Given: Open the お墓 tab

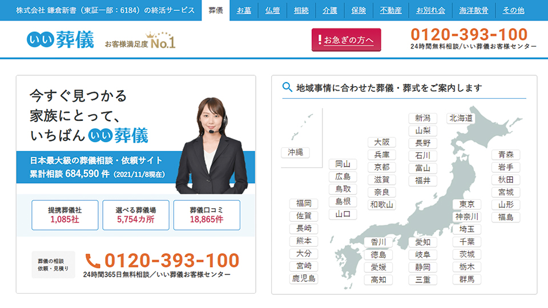Looking at the screenshot, I should (244, 10).
